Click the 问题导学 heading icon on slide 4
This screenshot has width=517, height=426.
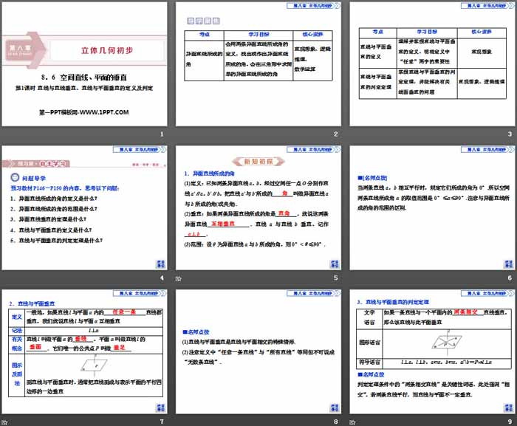16,178
